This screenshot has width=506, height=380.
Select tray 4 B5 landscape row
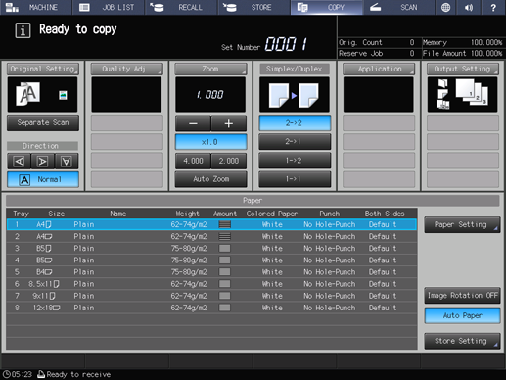coord(211,261)
